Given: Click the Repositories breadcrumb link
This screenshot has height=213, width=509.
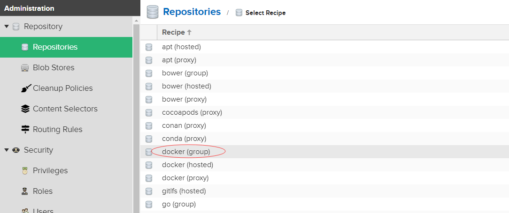Looking at the screenshot, I should tap(192, 12).
